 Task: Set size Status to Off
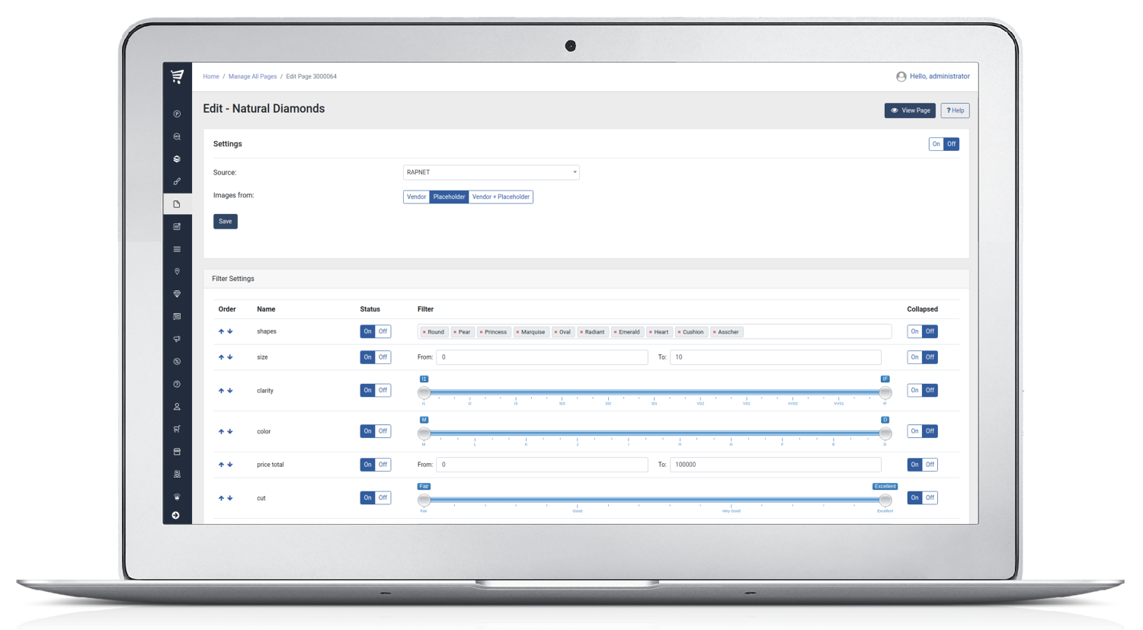coord(383,357)
